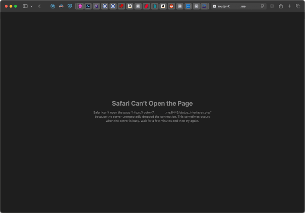Screen dimensions: 305x213
Task: Go back with the back arrow
Action: point(39,6)
